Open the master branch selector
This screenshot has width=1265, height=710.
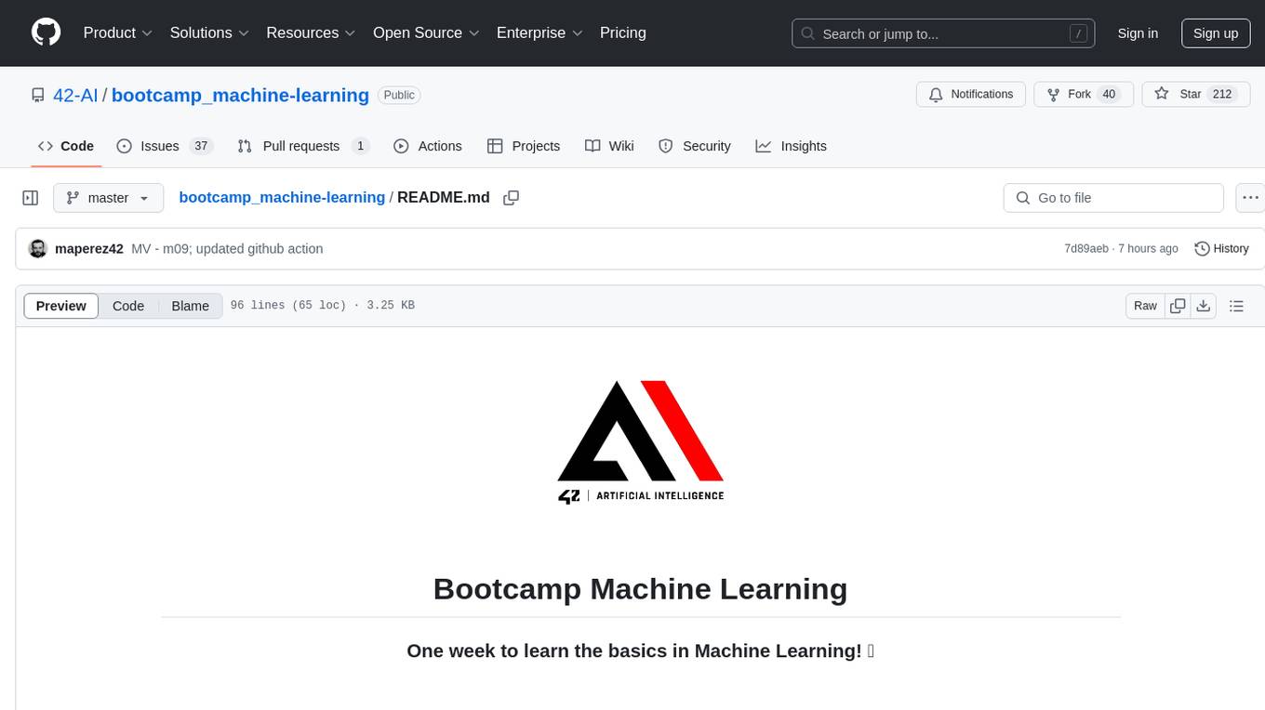click(x=108, y=198)
